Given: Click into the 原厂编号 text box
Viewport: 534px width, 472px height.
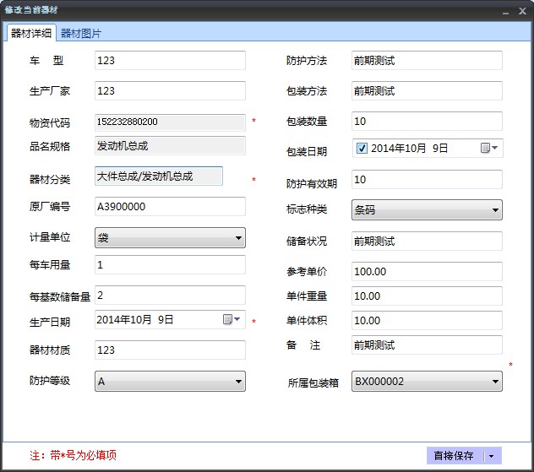Looking at the screenshot, I should (x=170, y=207).
